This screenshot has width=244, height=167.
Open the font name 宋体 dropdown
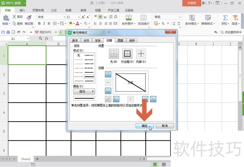pyautogui.click(x=64, y=17)
